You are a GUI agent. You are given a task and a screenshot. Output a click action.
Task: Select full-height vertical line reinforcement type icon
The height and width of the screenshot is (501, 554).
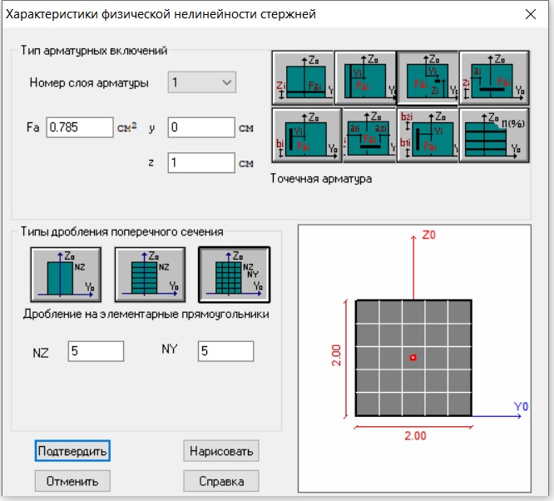click(x=365, y=78)
